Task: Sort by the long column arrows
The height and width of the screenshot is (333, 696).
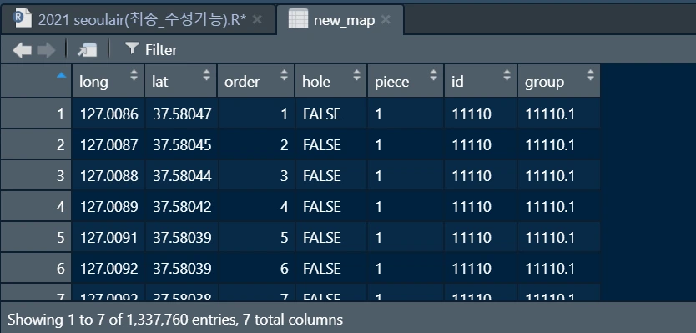Action: click(134, 75)
